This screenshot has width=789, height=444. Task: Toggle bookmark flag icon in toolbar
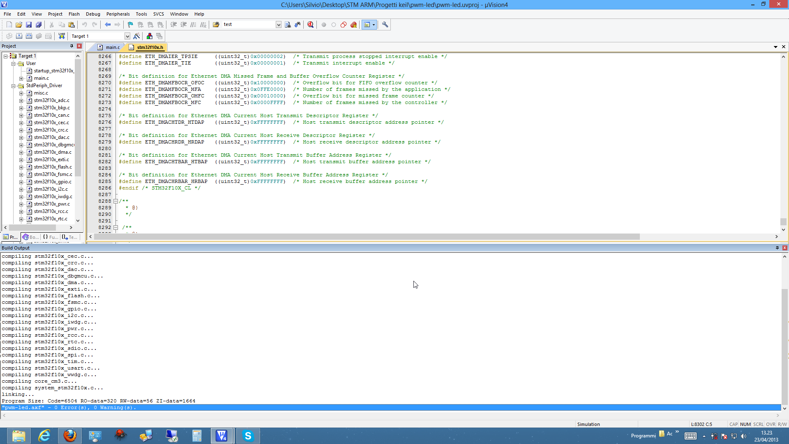point(130,25)
